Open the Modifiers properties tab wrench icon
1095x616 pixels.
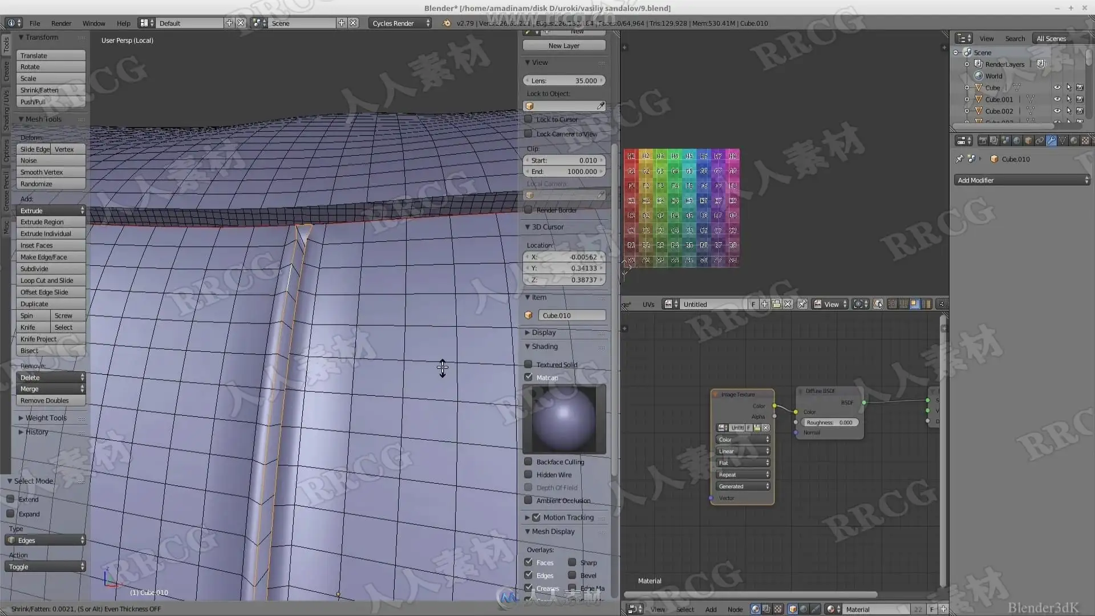pyautogui.click(x=1051, y=140)
